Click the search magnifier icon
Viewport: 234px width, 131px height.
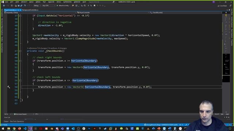point(114,2)
